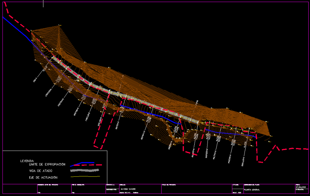Select the date text 27/04/015 in the title block
This screenshot has height=196, width=310.
[x=301, y=187]
